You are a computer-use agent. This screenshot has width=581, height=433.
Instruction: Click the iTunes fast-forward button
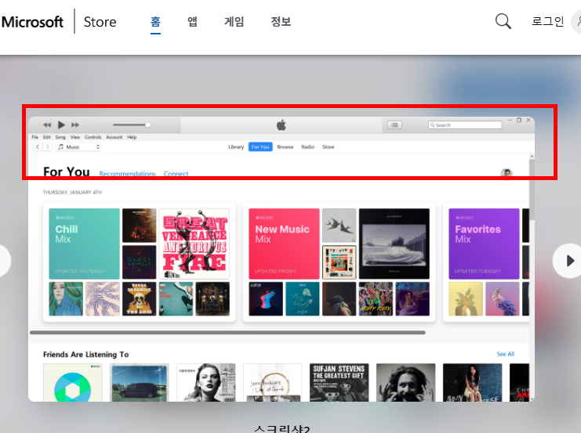click(75, 124)
